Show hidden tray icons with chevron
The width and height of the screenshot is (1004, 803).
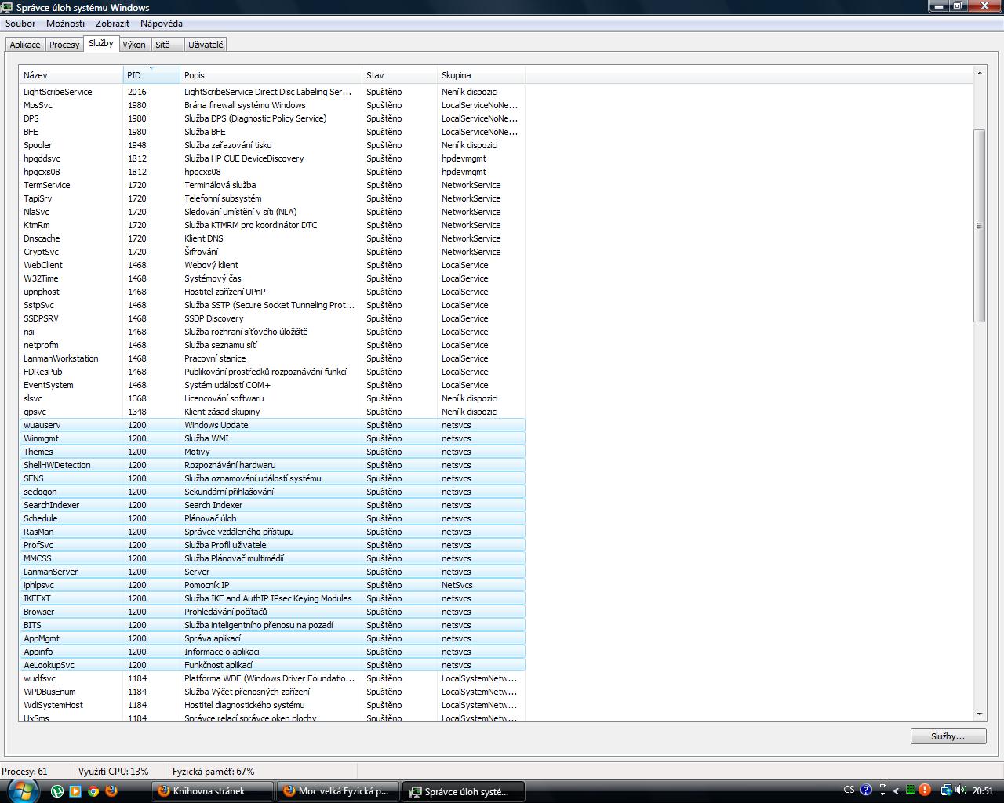(x=896, y=791)
